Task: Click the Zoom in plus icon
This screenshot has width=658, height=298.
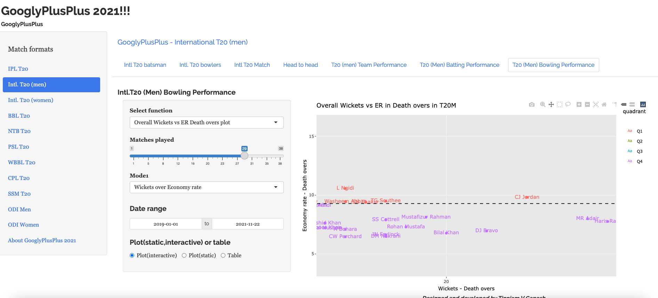Action: [x=579, y=104]
